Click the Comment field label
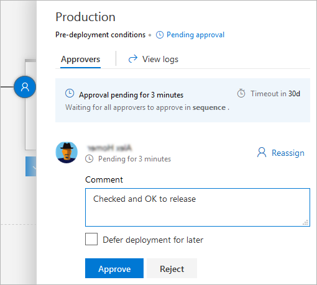The image size is (317, 285). [104, 179]
